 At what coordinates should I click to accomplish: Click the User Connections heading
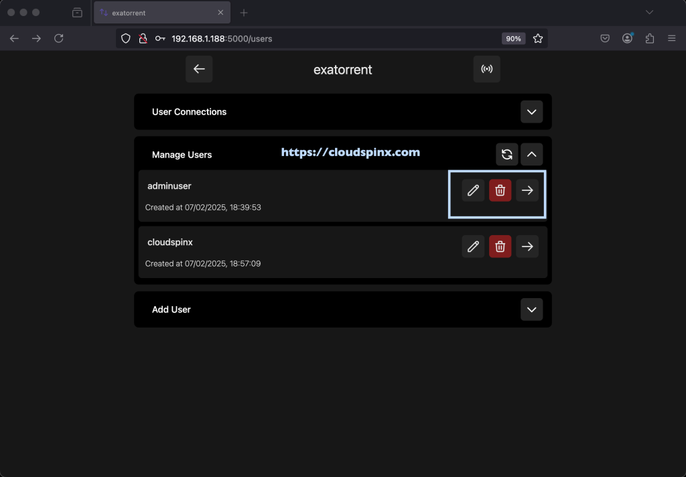click(189, 112)
